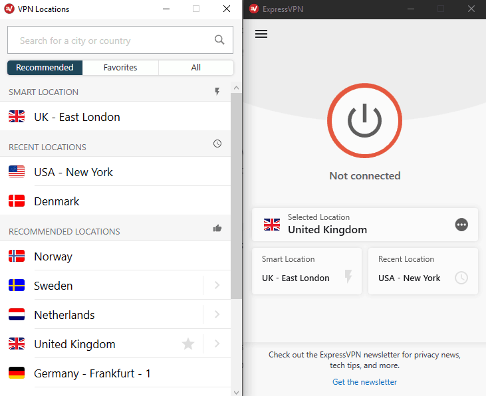This screenshot has height=396, width=486.
Task: Click the Denmark flag icon
Action: (17, 201)
